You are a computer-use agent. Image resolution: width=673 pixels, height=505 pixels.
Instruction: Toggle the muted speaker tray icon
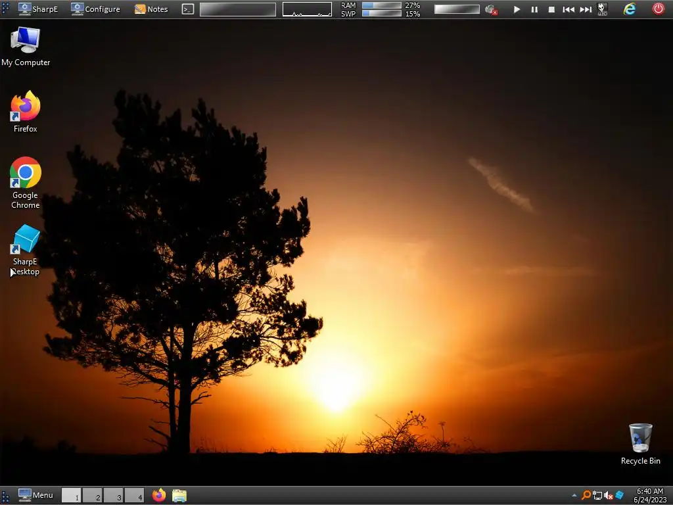[608, 496]
